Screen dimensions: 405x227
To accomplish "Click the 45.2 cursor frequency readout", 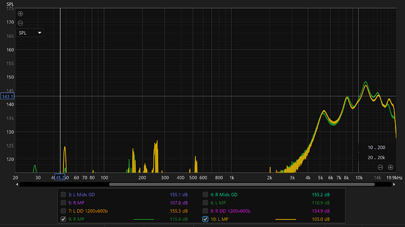I will pyautogui.click(x=60, y=178).
